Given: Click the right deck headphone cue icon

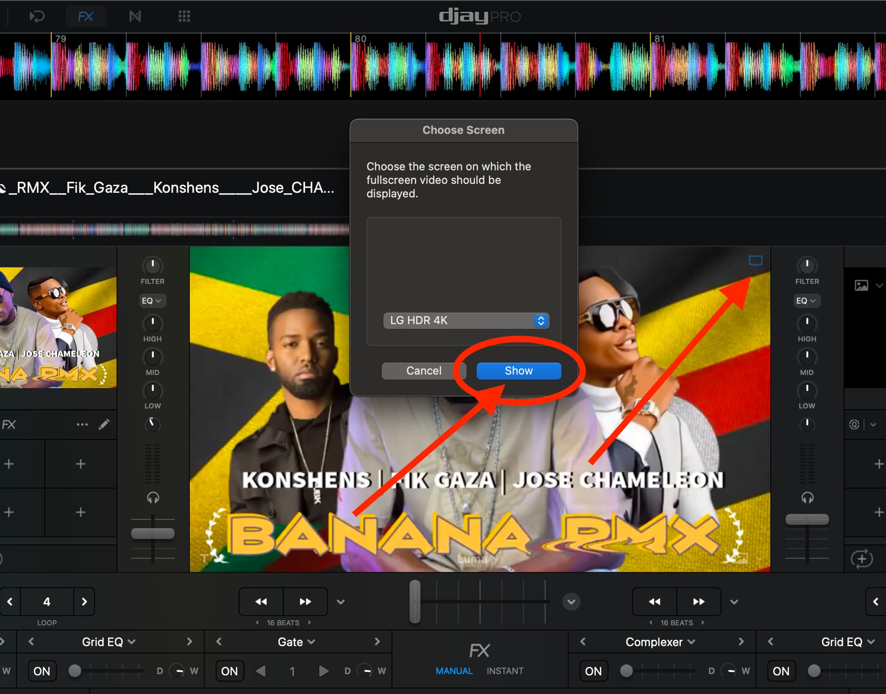Looking at the screenshot, I should [x=807, y=497].
